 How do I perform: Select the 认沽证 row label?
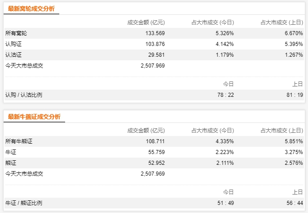click(x=13, y=55)
